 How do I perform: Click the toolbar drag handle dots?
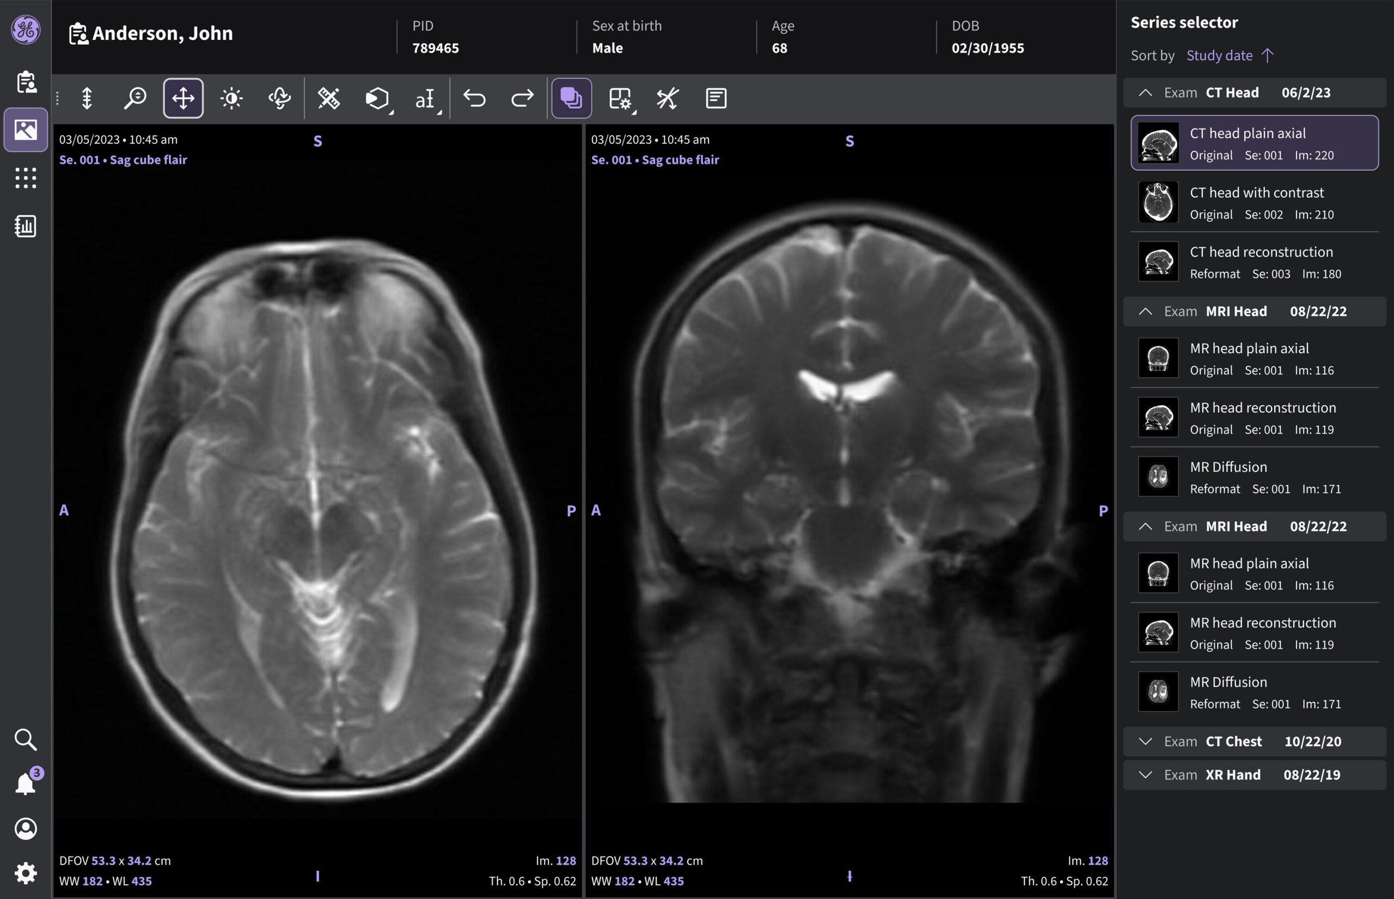click(x=57, y=98)
